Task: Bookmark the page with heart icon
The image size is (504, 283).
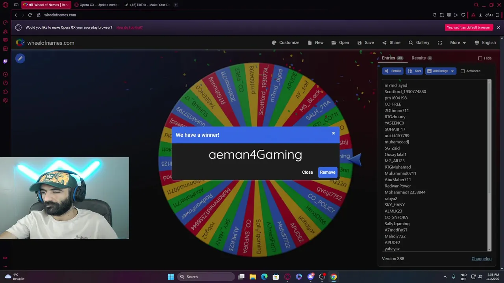Action: point(463,15)
